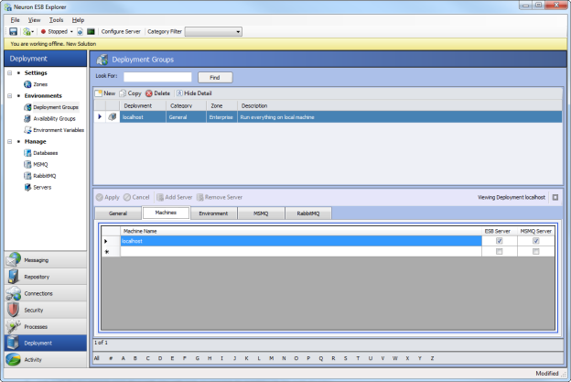Click the Save icon in the toolbar

click(13, 31)
